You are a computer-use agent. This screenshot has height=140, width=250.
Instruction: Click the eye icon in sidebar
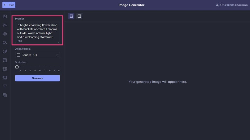coord(5,34)
